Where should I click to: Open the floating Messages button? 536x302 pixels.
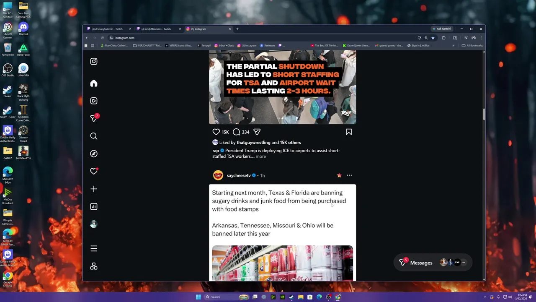pyautogui.click(x=433, y=263)
